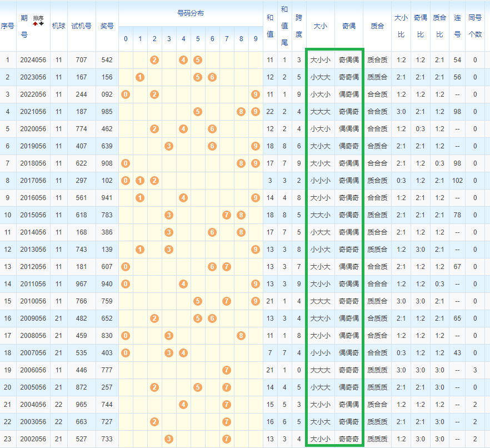
Task: Click orange ball 6 in row 2014056
Action: point(212,232)
